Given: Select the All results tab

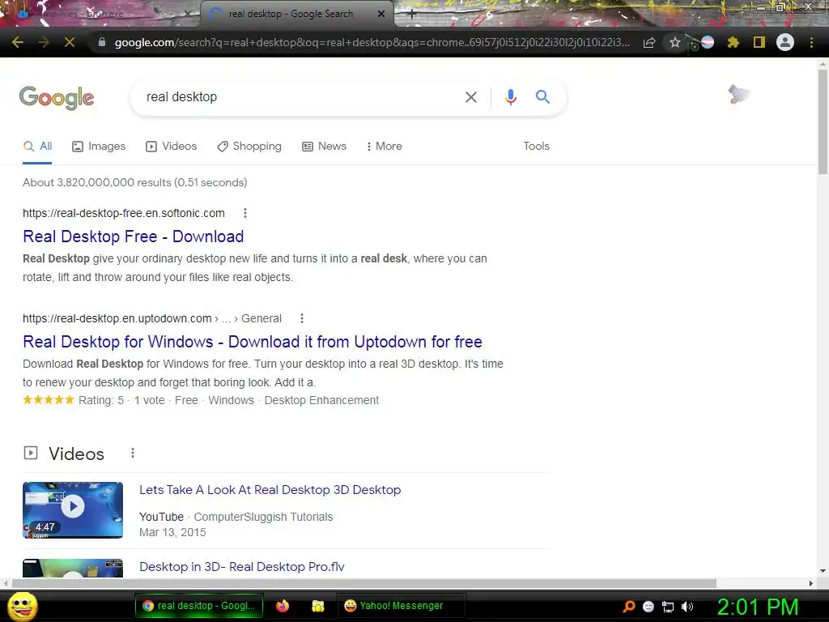Looking at the screenshot, I should [37, 147].
